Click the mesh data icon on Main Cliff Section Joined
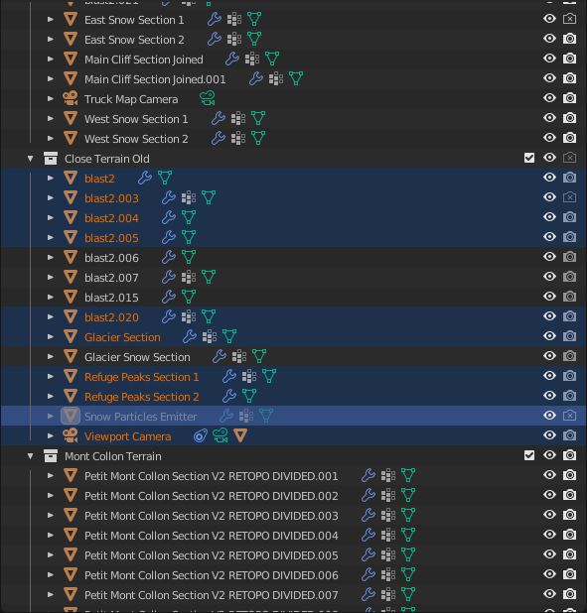 (x=272, y=60)
